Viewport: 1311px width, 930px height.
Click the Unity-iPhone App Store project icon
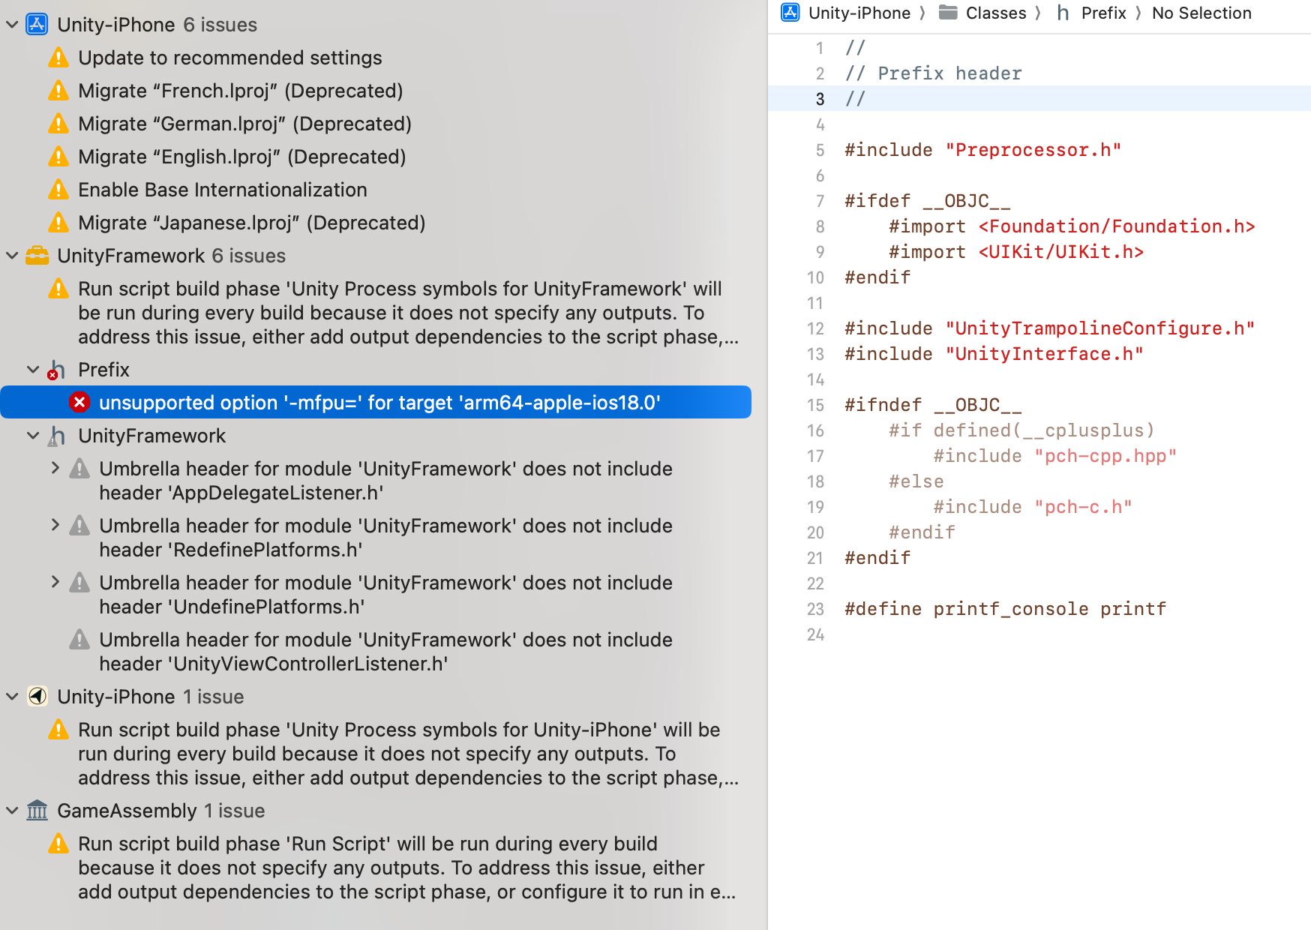click(36, 24)
